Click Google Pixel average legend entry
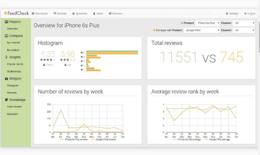The width and height of the screenshot is (260, 155). click(x=217, y=139)
